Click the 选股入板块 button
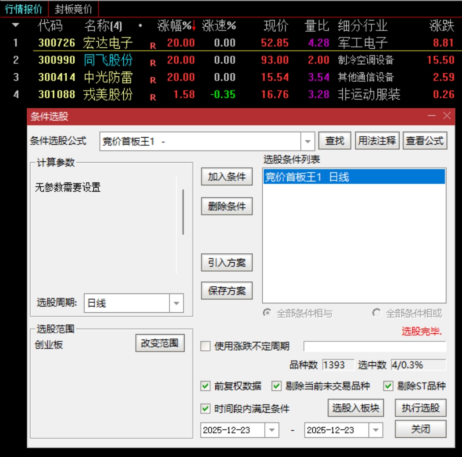The height and width of the screenshot is (457, 462). click(356, 408)
